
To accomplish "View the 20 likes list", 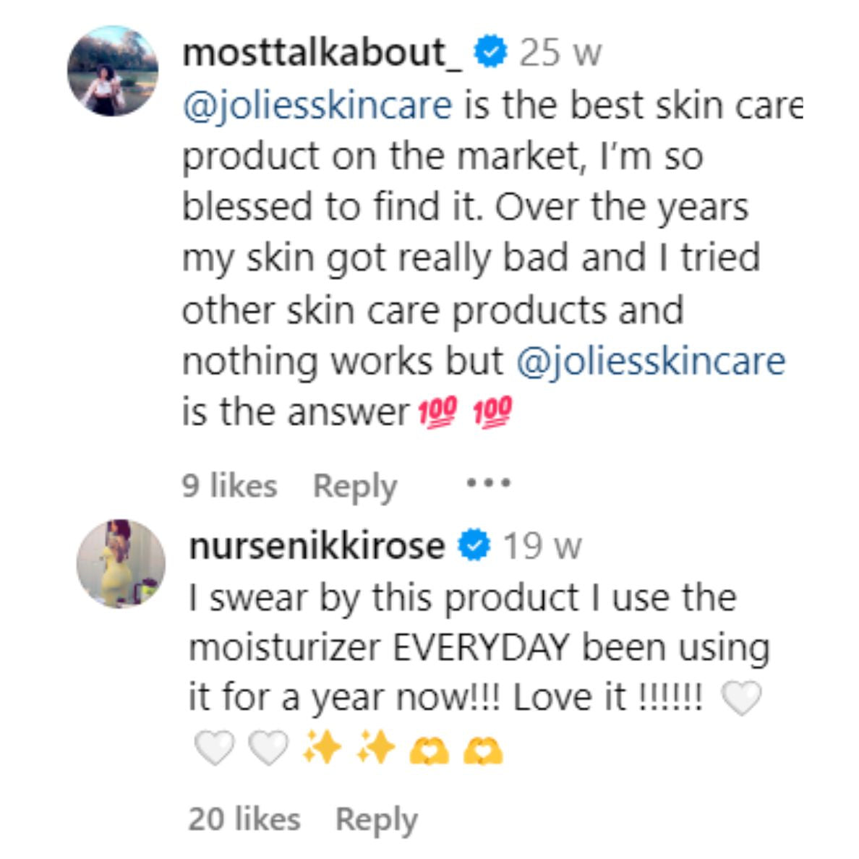I will 244,819.
